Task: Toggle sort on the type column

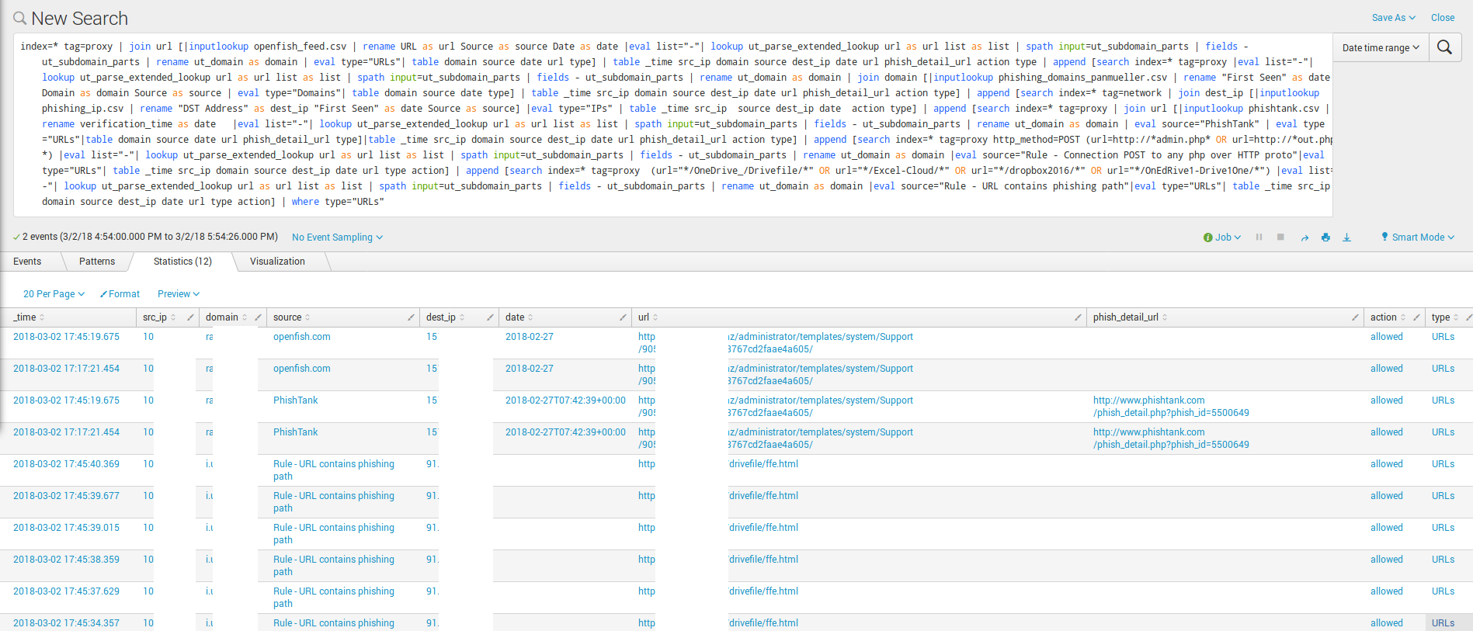Action: pyautogui.click(x=1455, y=317)
